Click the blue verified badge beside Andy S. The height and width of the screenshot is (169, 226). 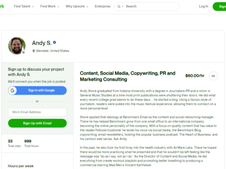[x=55, y=42]
